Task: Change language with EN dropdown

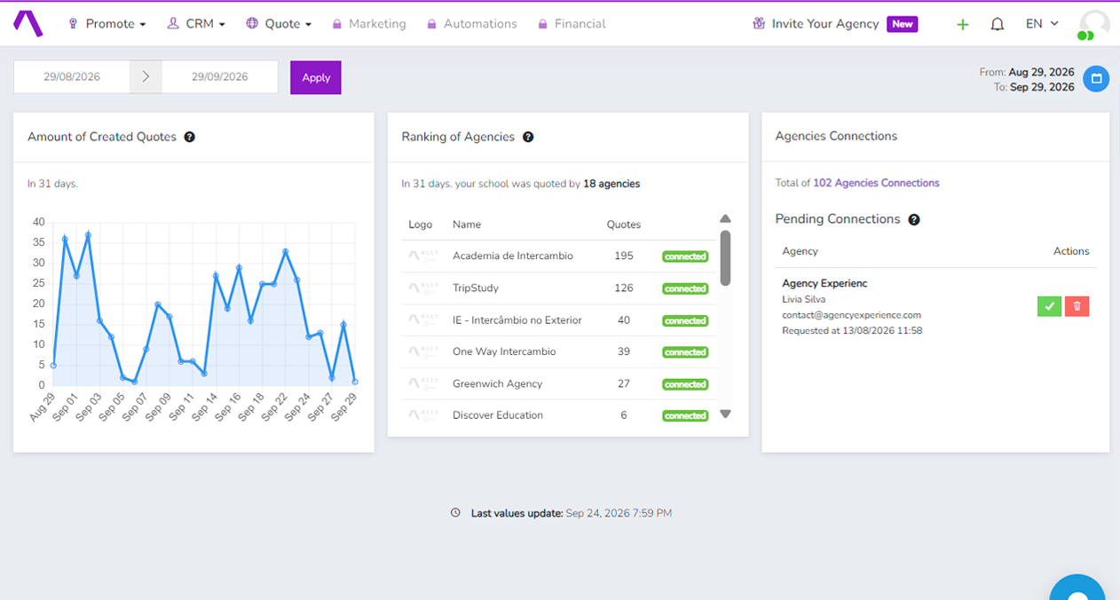Action: (1042, 24)
